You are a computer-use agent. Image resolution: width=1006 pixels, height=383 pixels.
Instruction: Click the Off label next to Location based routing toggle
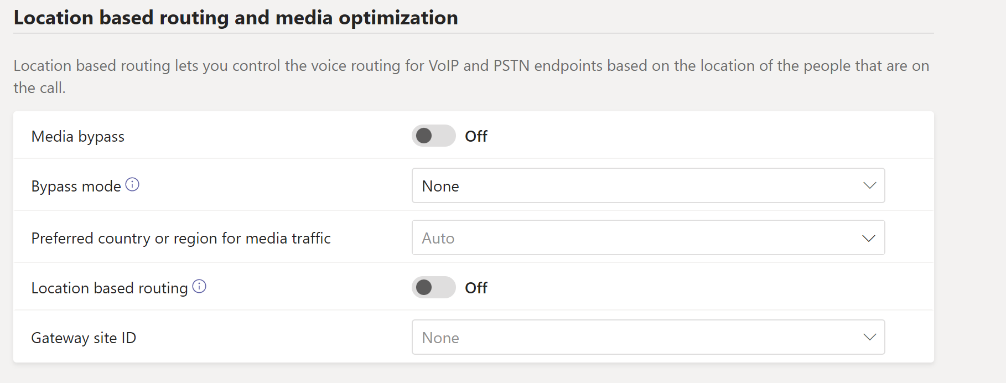coord(476,288)
